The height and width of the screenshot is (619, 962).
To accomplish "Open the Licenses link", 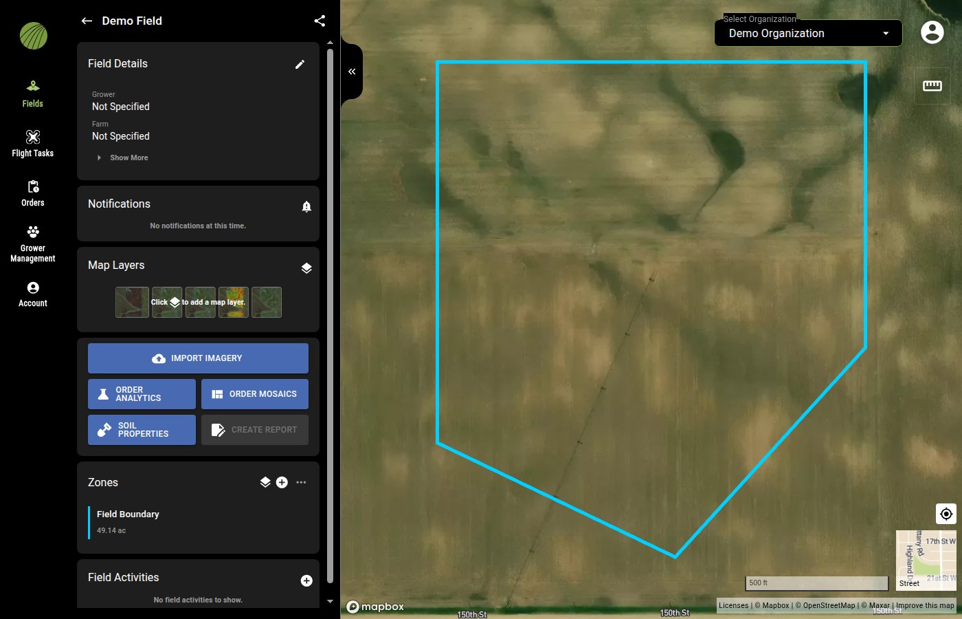I will [733, 606].
